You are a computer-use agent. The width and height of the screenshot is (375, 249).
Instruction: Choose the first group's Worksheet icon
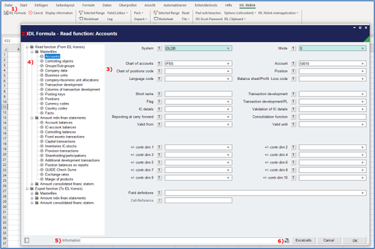pyautogui.click(x=81, y=19)
